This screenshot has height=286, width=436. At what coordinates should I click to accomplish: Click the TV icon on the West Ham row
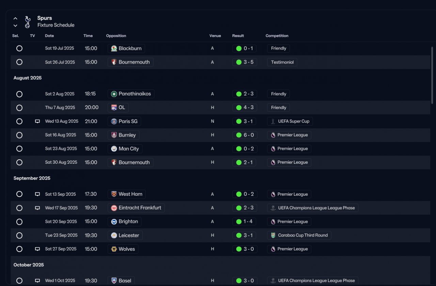(37, 194)
